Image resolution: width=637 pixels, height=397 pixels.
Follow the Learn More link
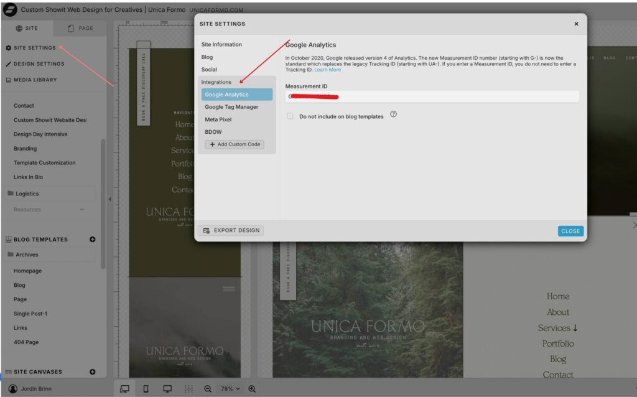[x=327, y=70]
